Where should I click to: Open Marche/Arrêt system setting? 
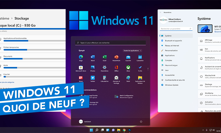pos(209,76)
